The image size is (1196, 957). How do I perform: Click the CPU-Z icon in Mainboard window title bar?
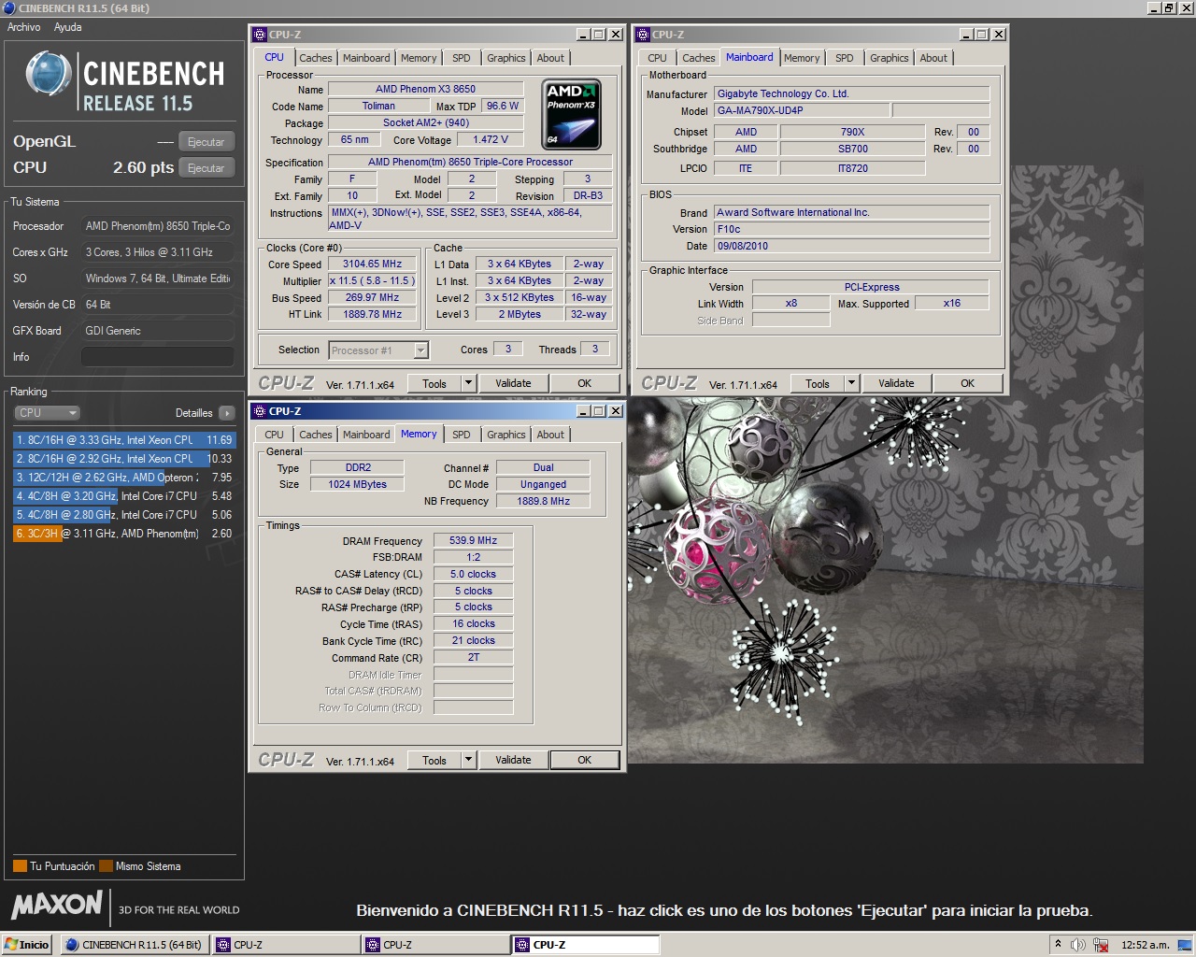[643, 35]
